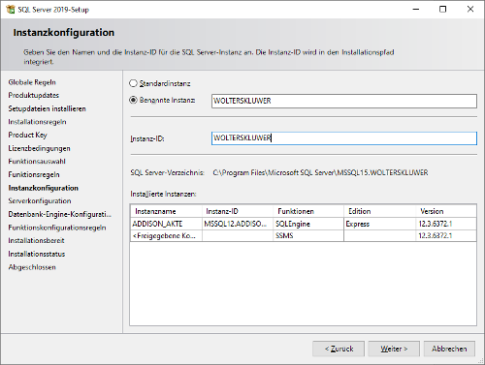The image size is (485, 365).
Task: Maximize the SQL Server 2019-Setup window
Action: pos(443,10)
